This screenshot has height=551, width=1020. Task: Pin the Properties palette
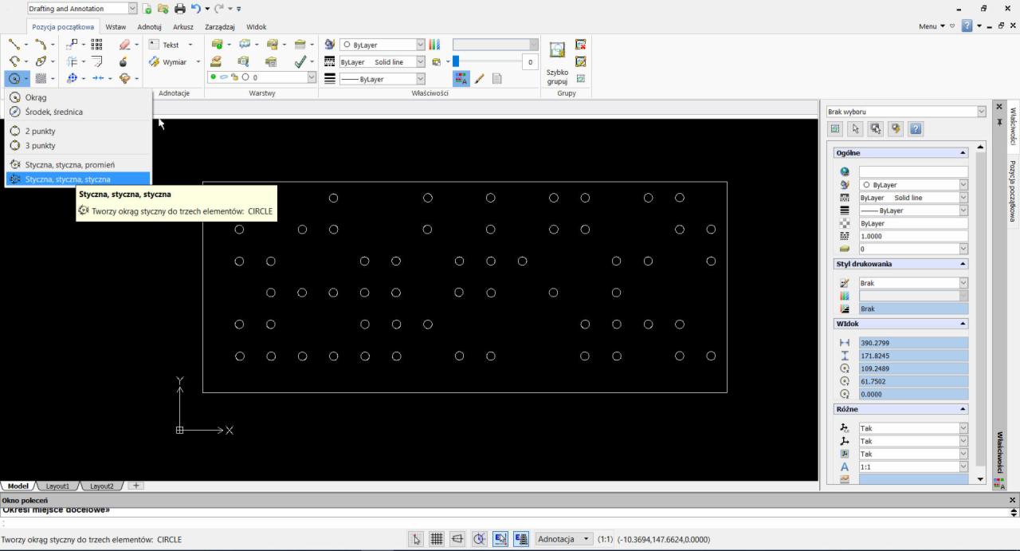(1000, 121)
